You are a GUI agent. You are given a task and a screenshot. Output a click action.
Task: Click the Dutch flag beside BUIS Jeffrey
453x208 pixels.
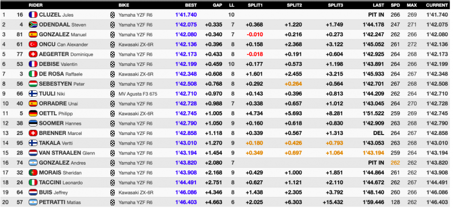[33, 192]
